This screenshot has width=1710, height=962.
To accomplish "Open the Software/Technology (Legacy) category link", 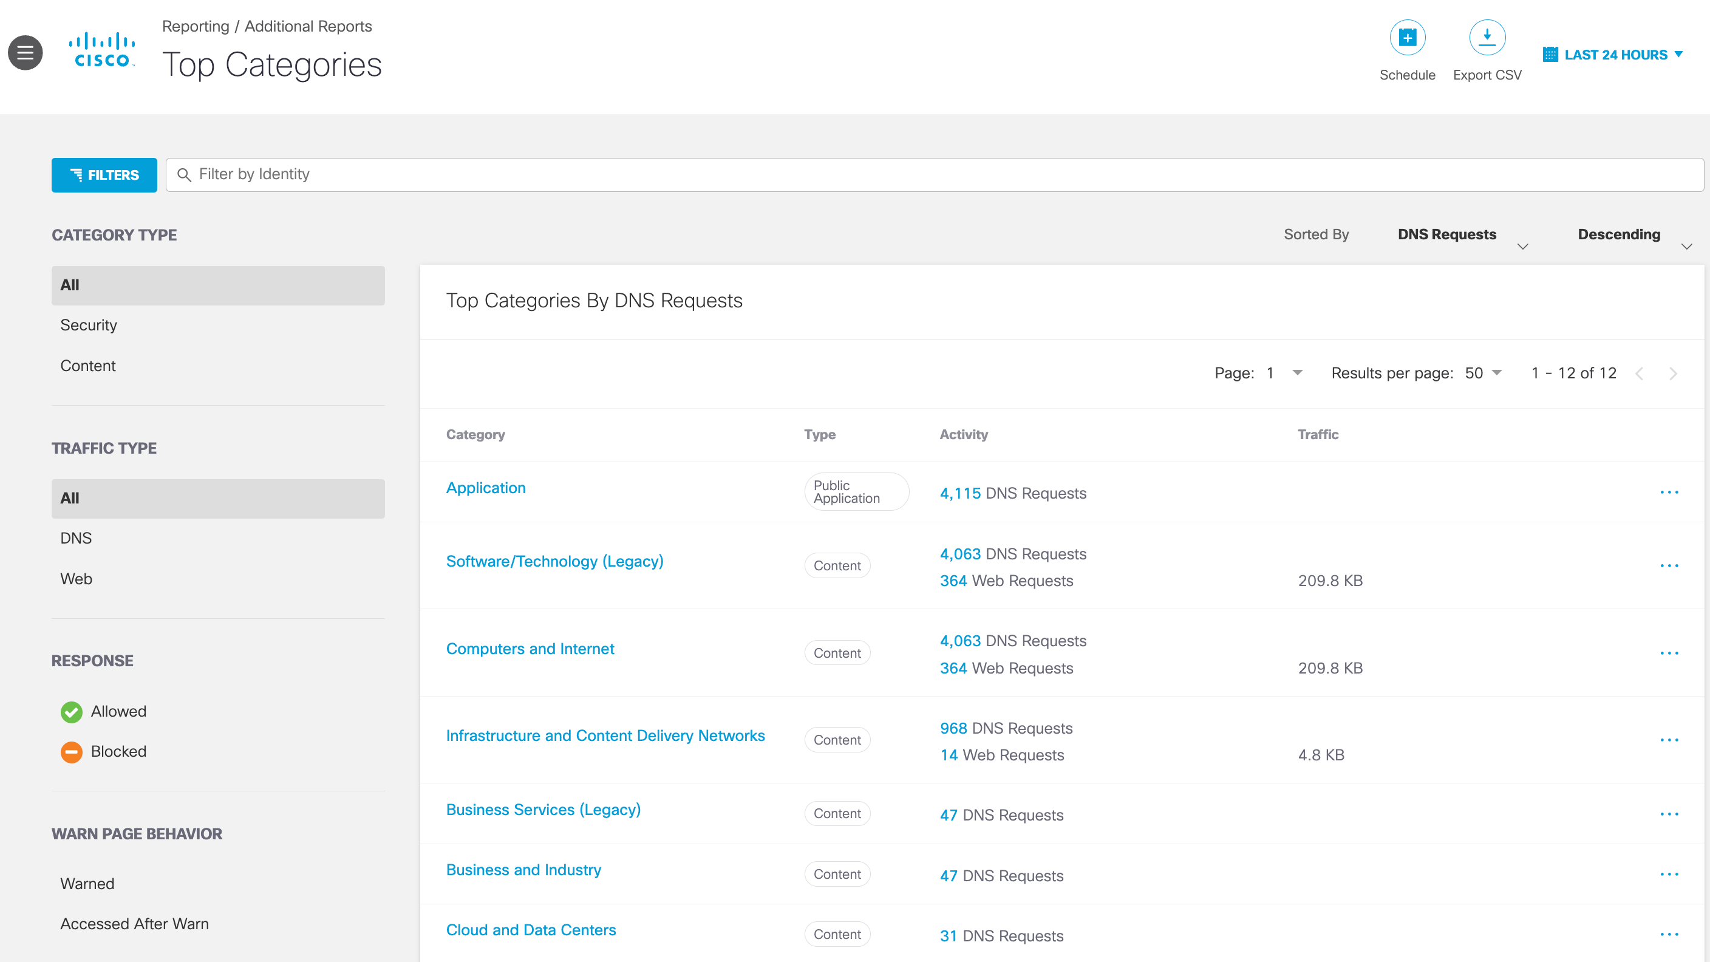I will 554,562.
